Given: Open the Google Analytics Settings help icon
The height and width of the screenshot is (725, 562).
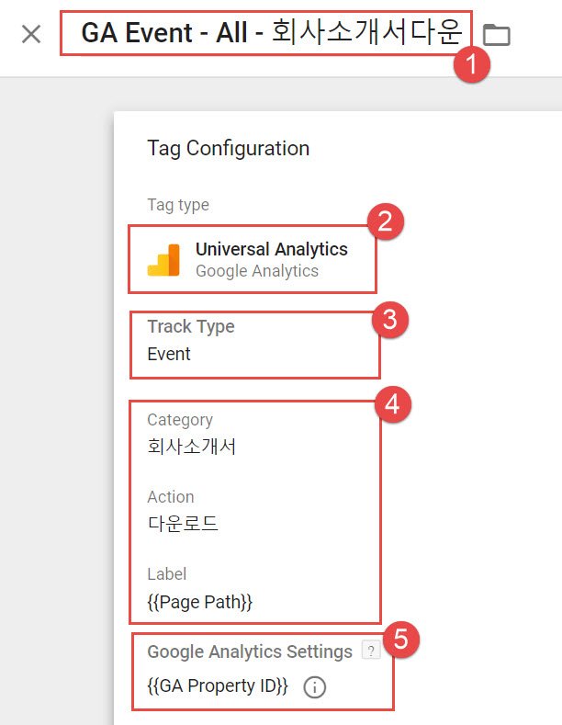Looking at the screenshot, I should [x=371, y=651].
